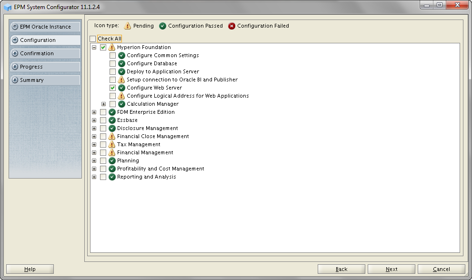Select the Configure Logical Address for Web Applications label

click(x=188, y=96)
